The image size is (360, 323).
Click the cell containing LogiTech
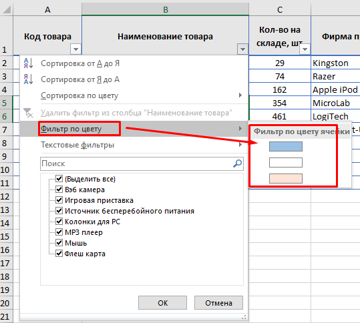coord(335,116)
